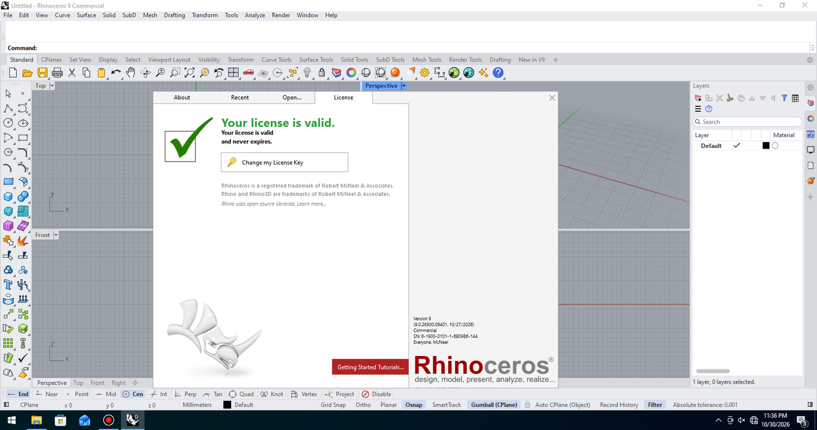Click the Print icon in toolbar

pos(57,73)
